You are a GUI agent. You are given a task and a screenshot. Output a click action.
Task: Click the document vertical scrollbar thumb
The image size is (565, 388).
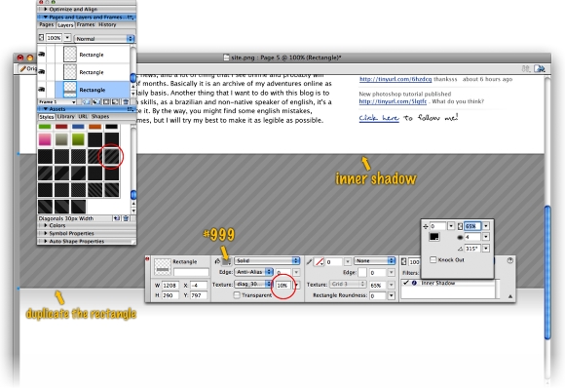coord(547,273)
